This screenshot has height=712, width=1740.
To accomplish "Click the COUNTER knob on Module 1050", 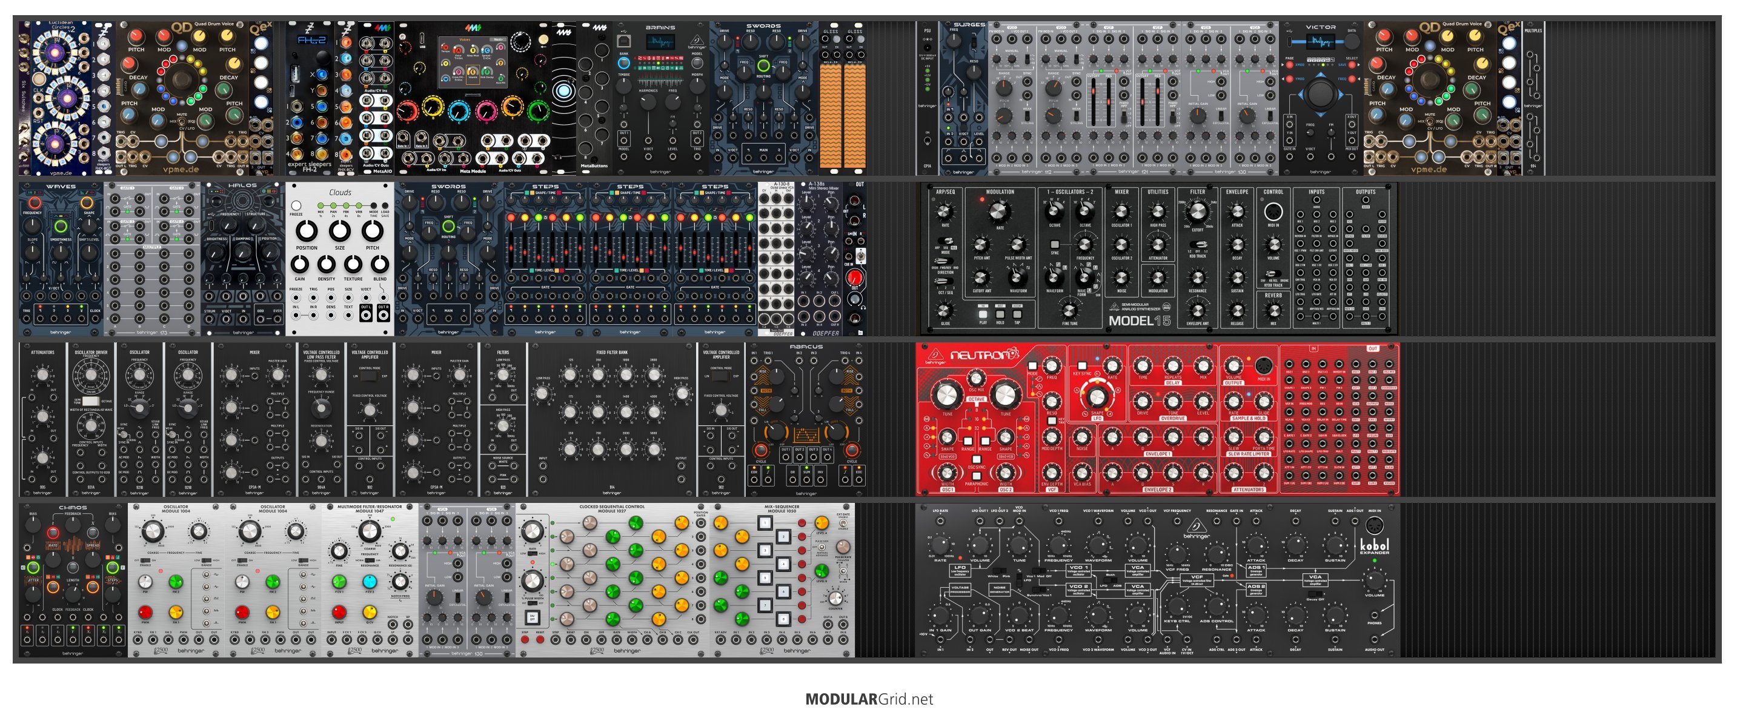I will [835, 599].
